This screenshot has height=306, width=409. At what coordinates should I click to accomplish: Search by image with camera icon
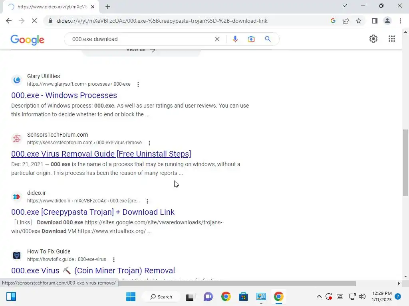click(x=251, y=39)
